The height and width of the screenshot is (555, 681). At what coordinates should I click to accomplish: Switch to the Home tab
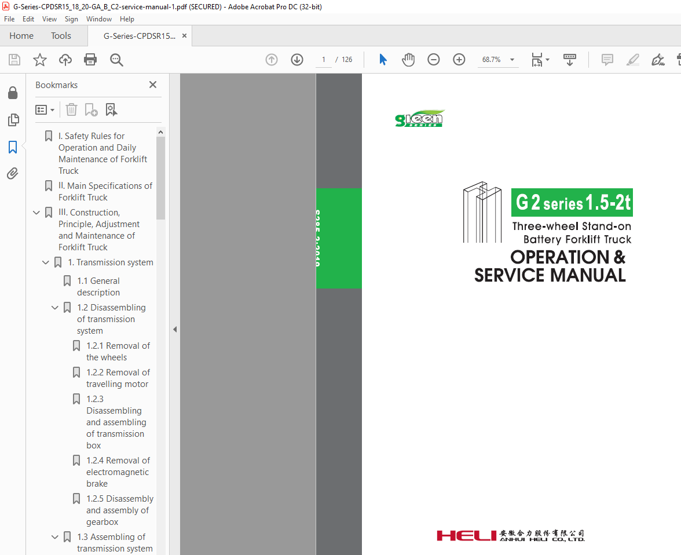click(x=21, y=36)
